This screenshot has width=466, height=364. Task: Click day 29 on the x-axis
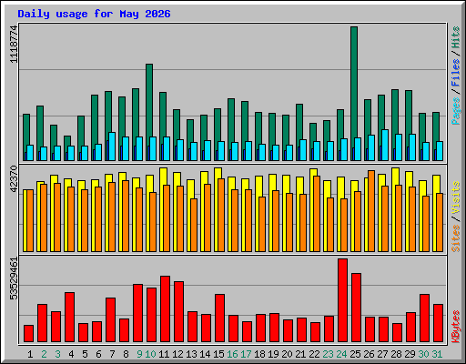click(410, 354)
